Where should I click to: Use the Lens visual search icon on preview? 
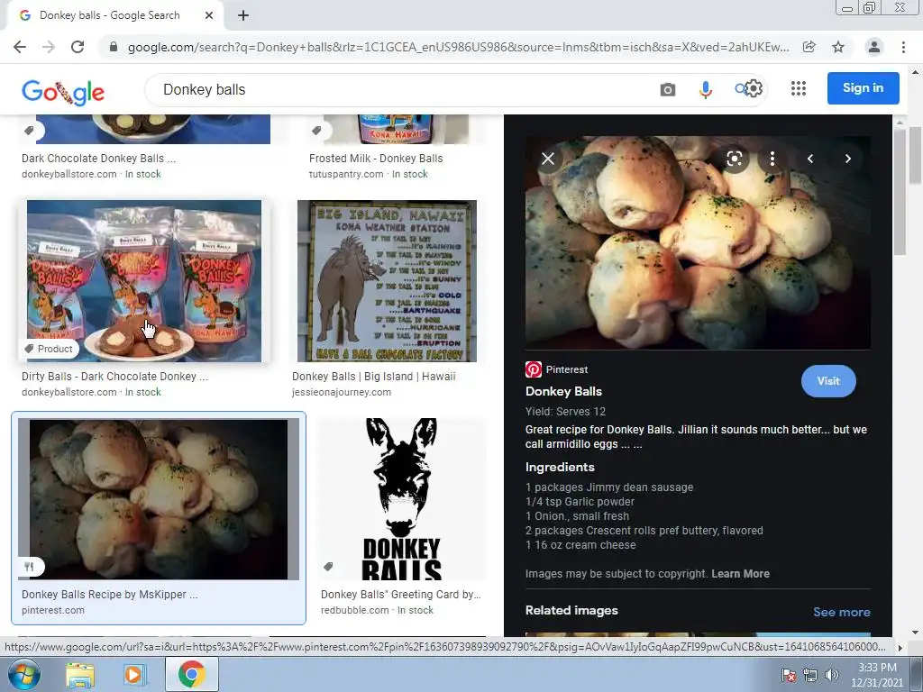(x=734, y=159)
